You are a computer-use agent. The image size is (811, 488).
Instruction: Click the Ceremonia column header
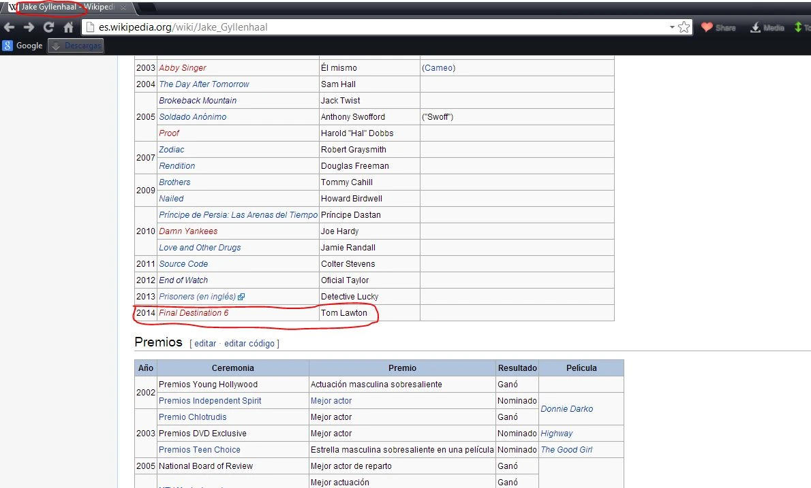233,368
